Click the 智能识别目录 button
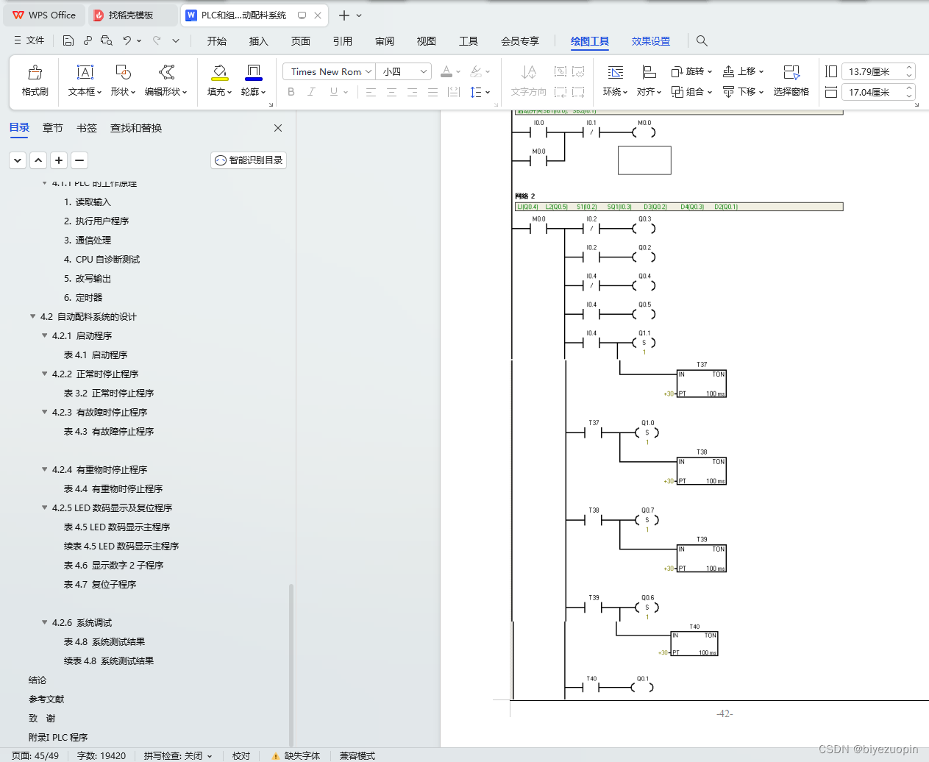This screenshot has width=929, height=762. click(249, 160)
